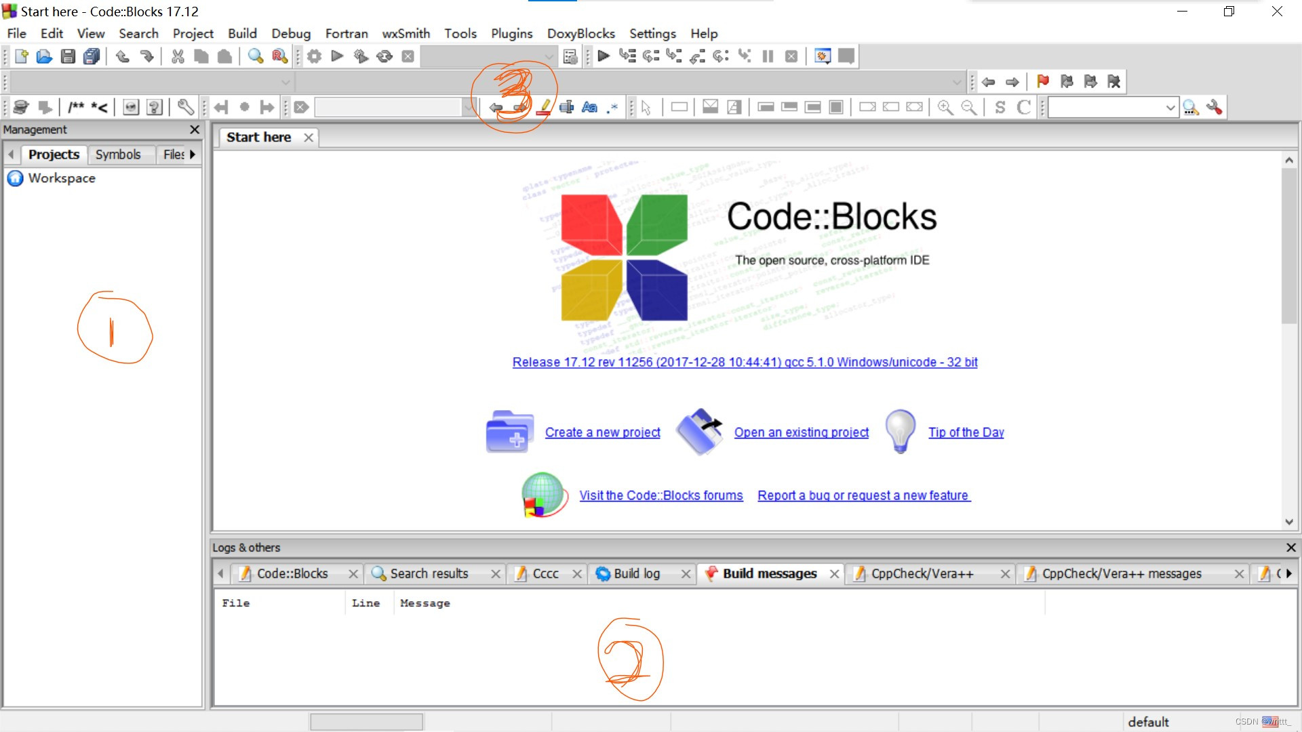Run the program with the green play icon

point(337,56)
